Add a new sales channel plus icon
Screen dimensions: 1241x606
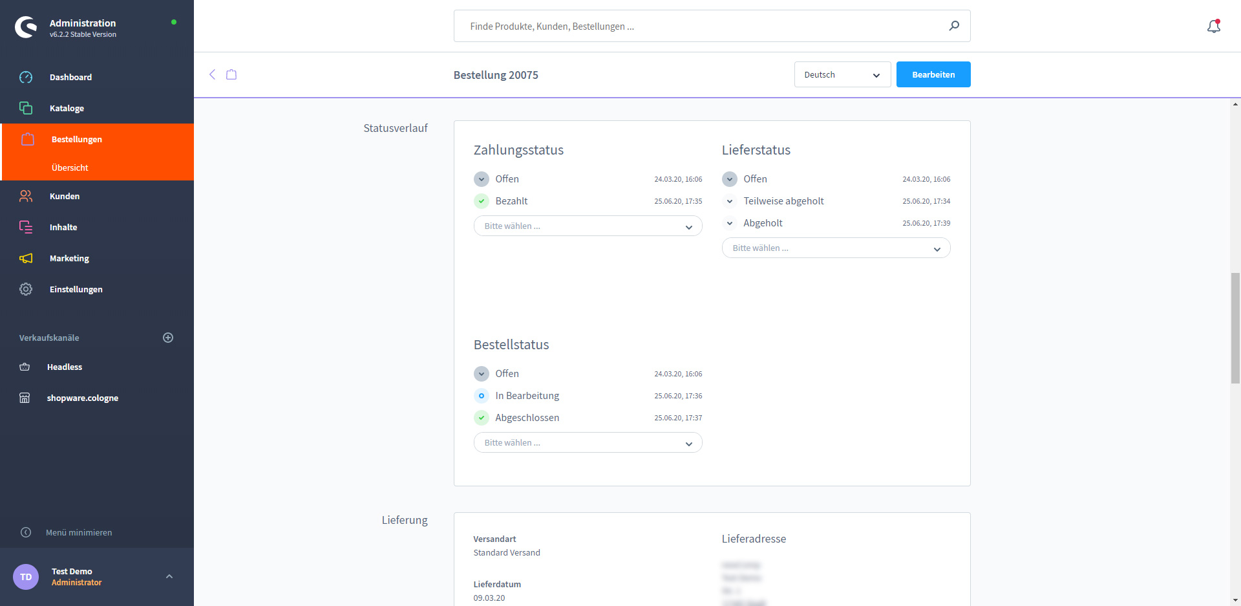168,338
